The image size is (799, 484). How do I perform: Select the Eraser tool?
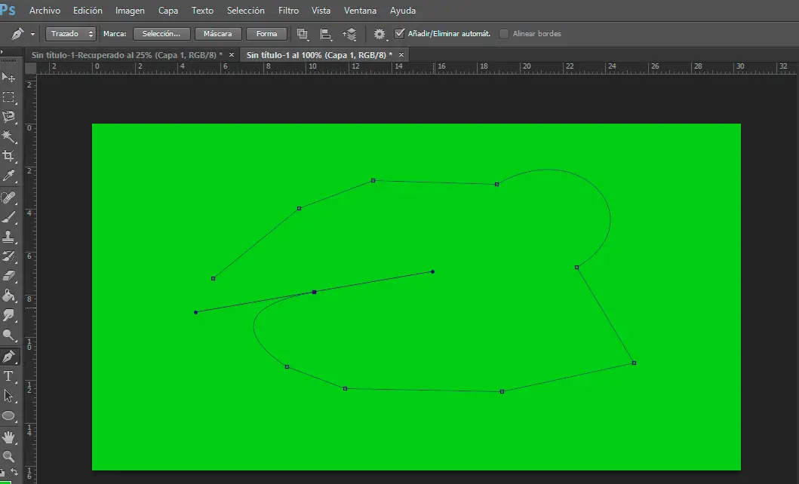click(9, 276)
